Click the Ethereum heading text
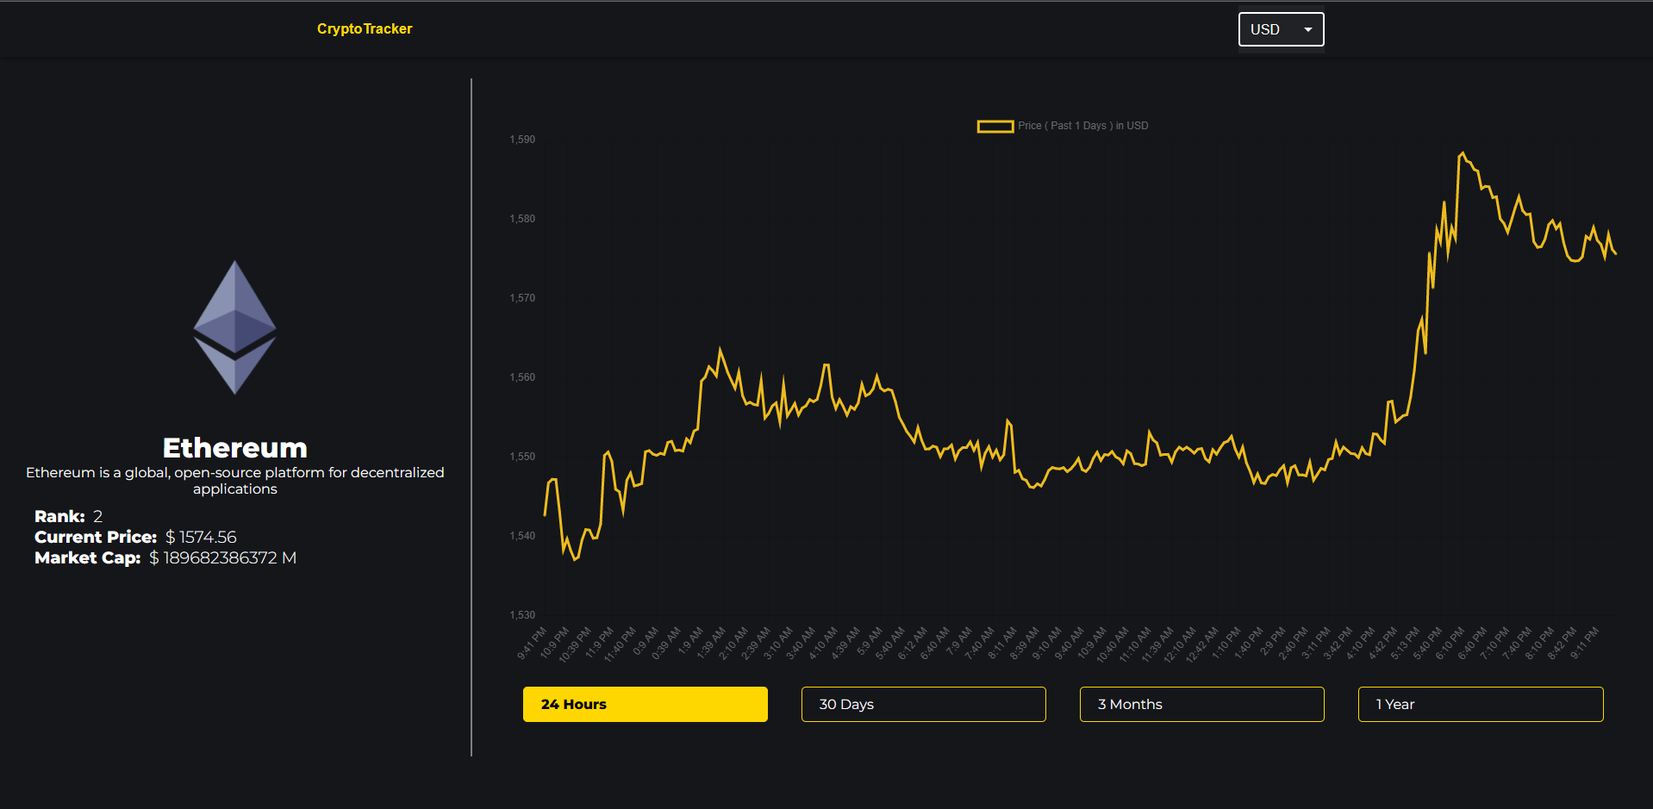Screen dimensions: 1653x809 234,447
